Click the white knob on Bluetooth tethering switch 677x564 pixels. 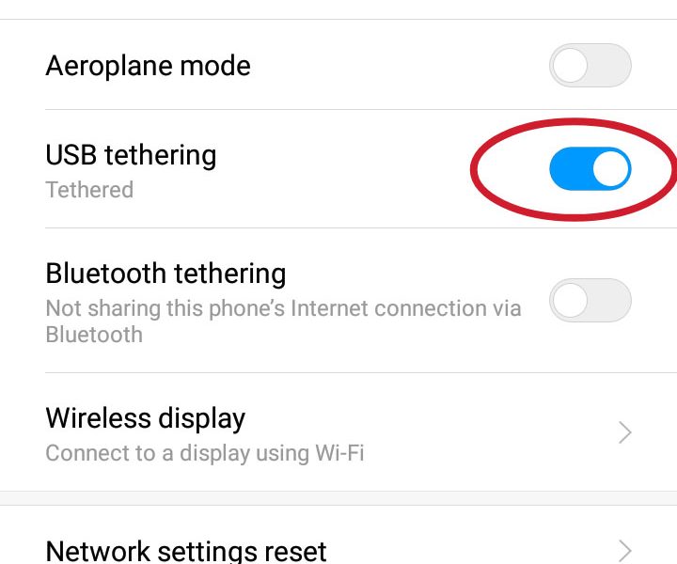(570, 300)
